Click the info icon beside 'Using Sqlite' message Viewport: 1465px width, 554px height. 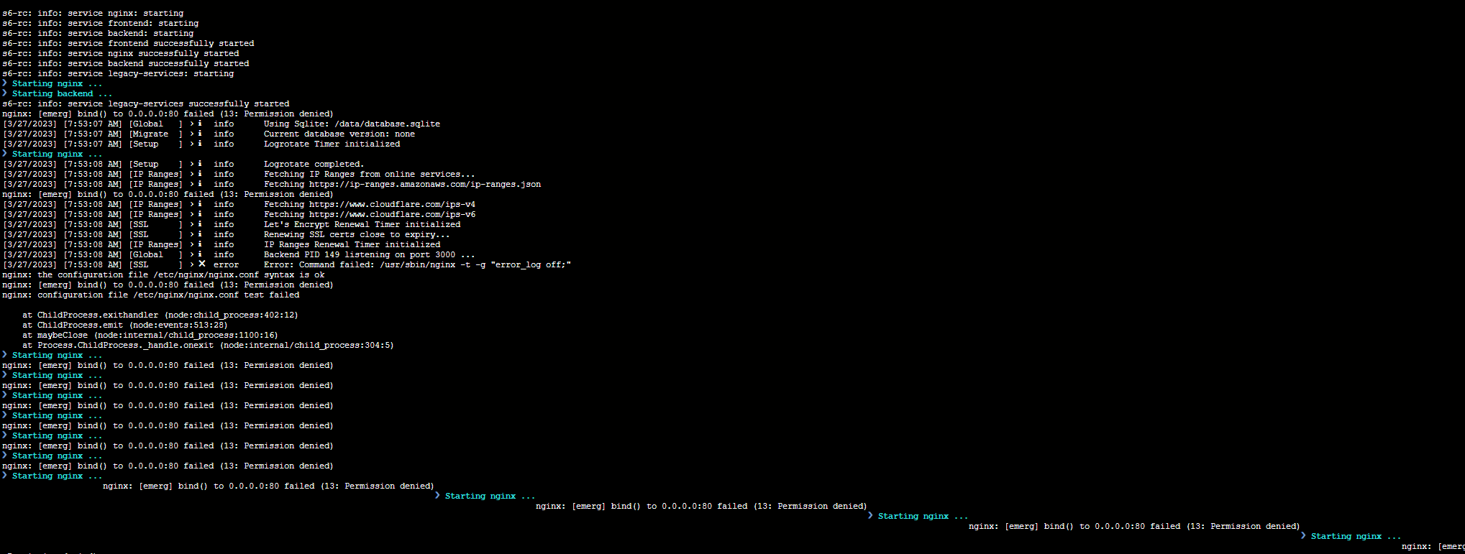click(x=200, y=124)
